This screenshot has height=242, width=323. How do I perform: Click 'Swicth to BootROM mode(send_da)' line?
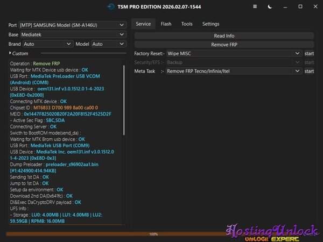45,133
